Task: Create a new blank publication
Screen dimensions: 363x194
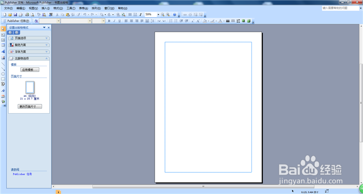Action: pyautogui.click(x=5, y=14)
